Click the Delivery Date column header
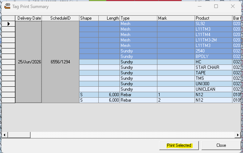 pos(28,18)
